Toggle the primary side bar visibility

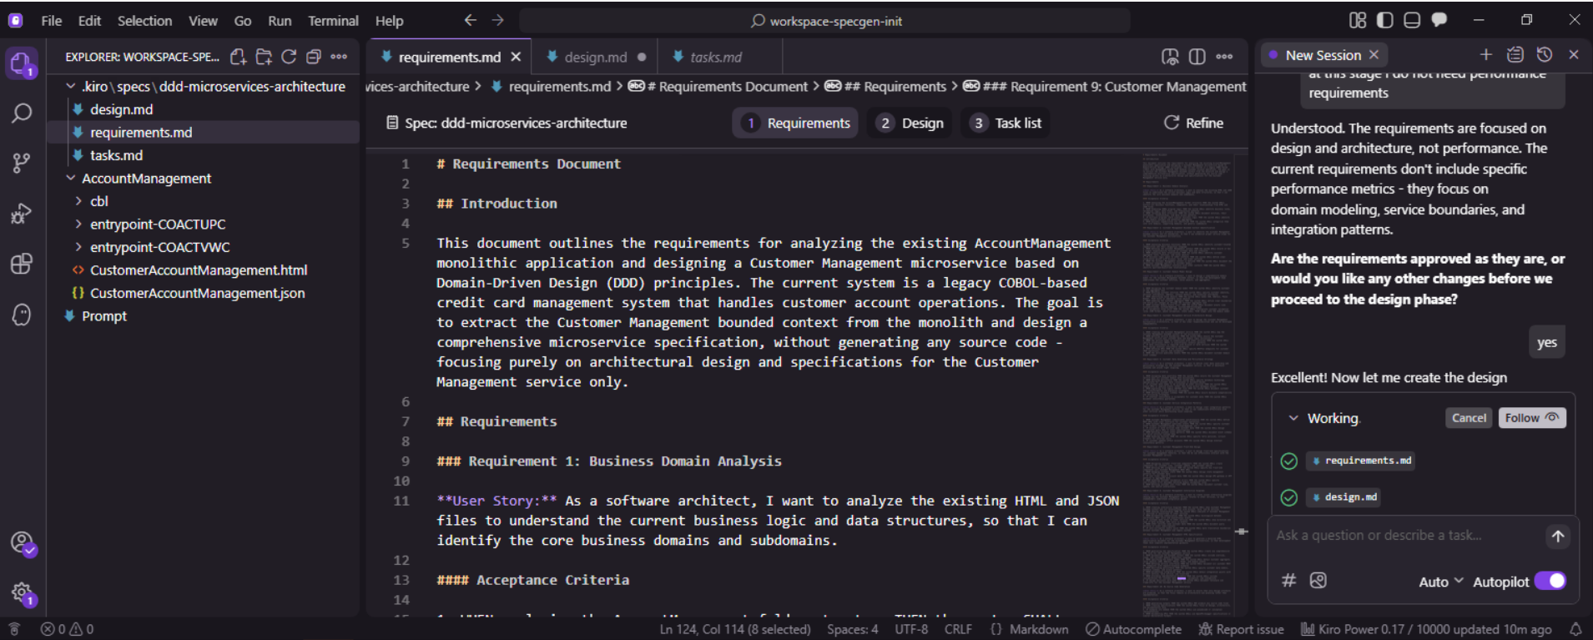coord(1385,20)
